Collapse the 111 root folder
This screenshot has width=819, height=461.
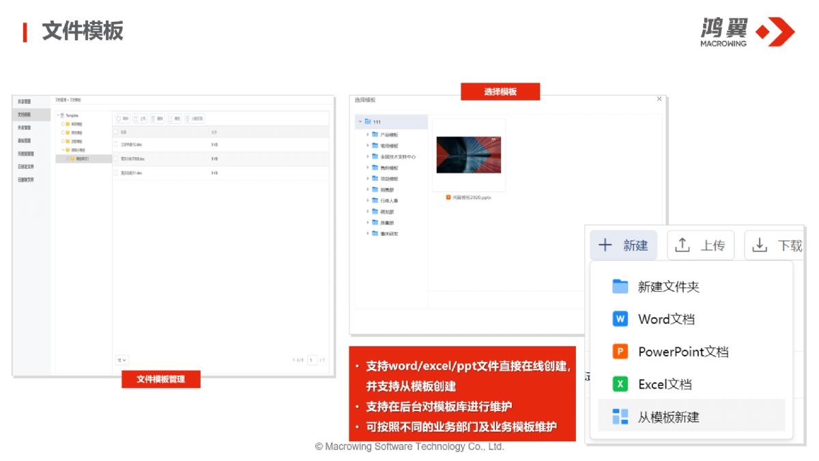pyautogui.click(x=360, y=122)
